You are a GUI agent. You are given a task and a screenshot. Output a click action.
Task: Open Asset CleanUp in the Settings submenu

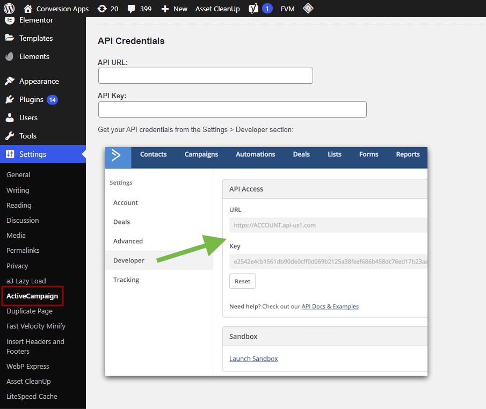coord(28,382)
